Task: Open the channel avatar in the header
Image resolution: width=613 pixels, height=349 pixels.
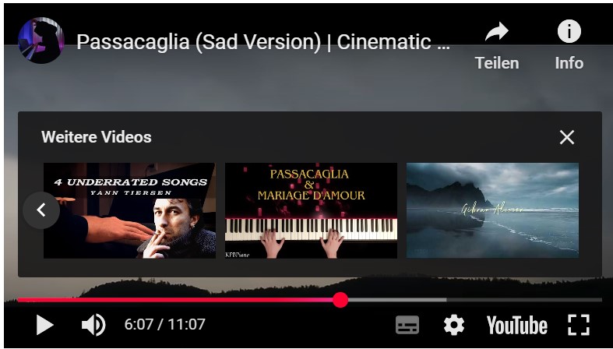Action: [41, 41]
